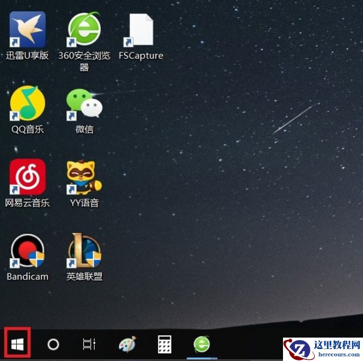This screenshot has width=363, height=361.
Task: Open the Windows Start menu
Action: (x=17, y=344)
